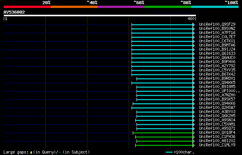The image size is (242, 155).
Task: Click the green alignment bar for C1MLY9
Action: pos(165,146)
